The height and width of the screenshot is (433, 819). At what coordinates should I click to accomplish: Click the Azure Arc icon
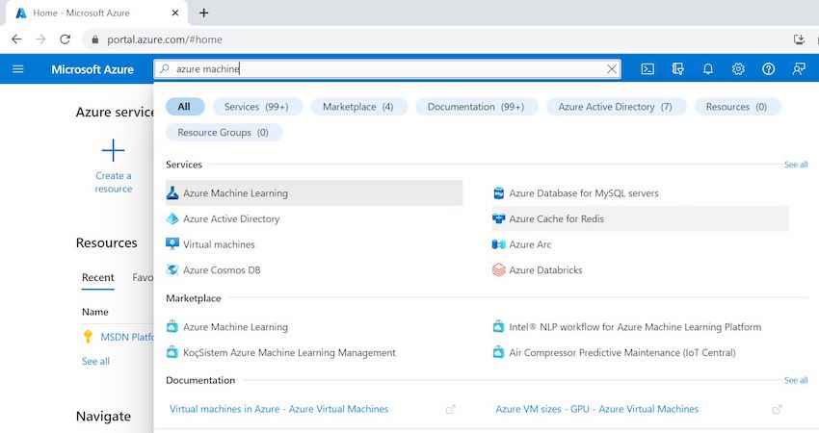[x=499, y=244]
